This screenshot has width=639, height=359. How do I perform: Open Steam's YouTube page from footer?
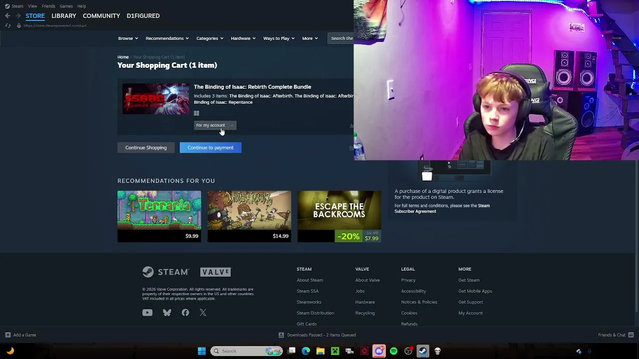147,313
